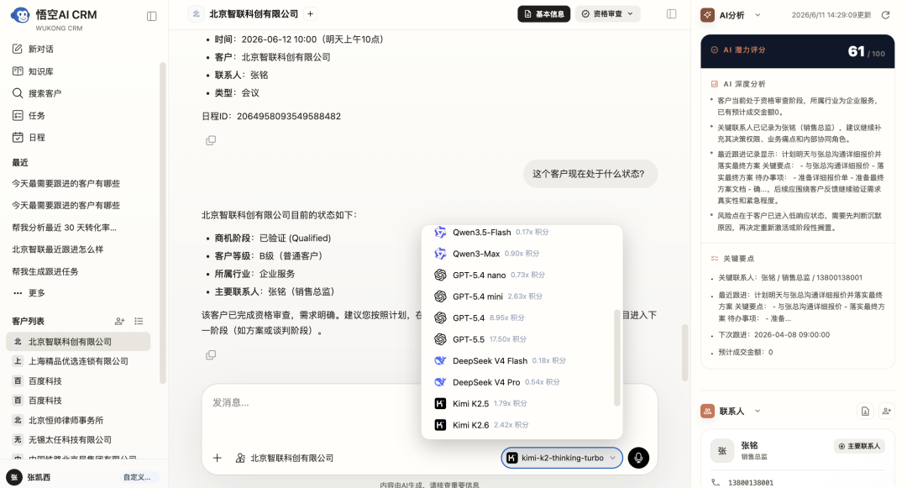Open the 资格审查 stage dropdown
This screenshot has height=488, width=907.
607,14
